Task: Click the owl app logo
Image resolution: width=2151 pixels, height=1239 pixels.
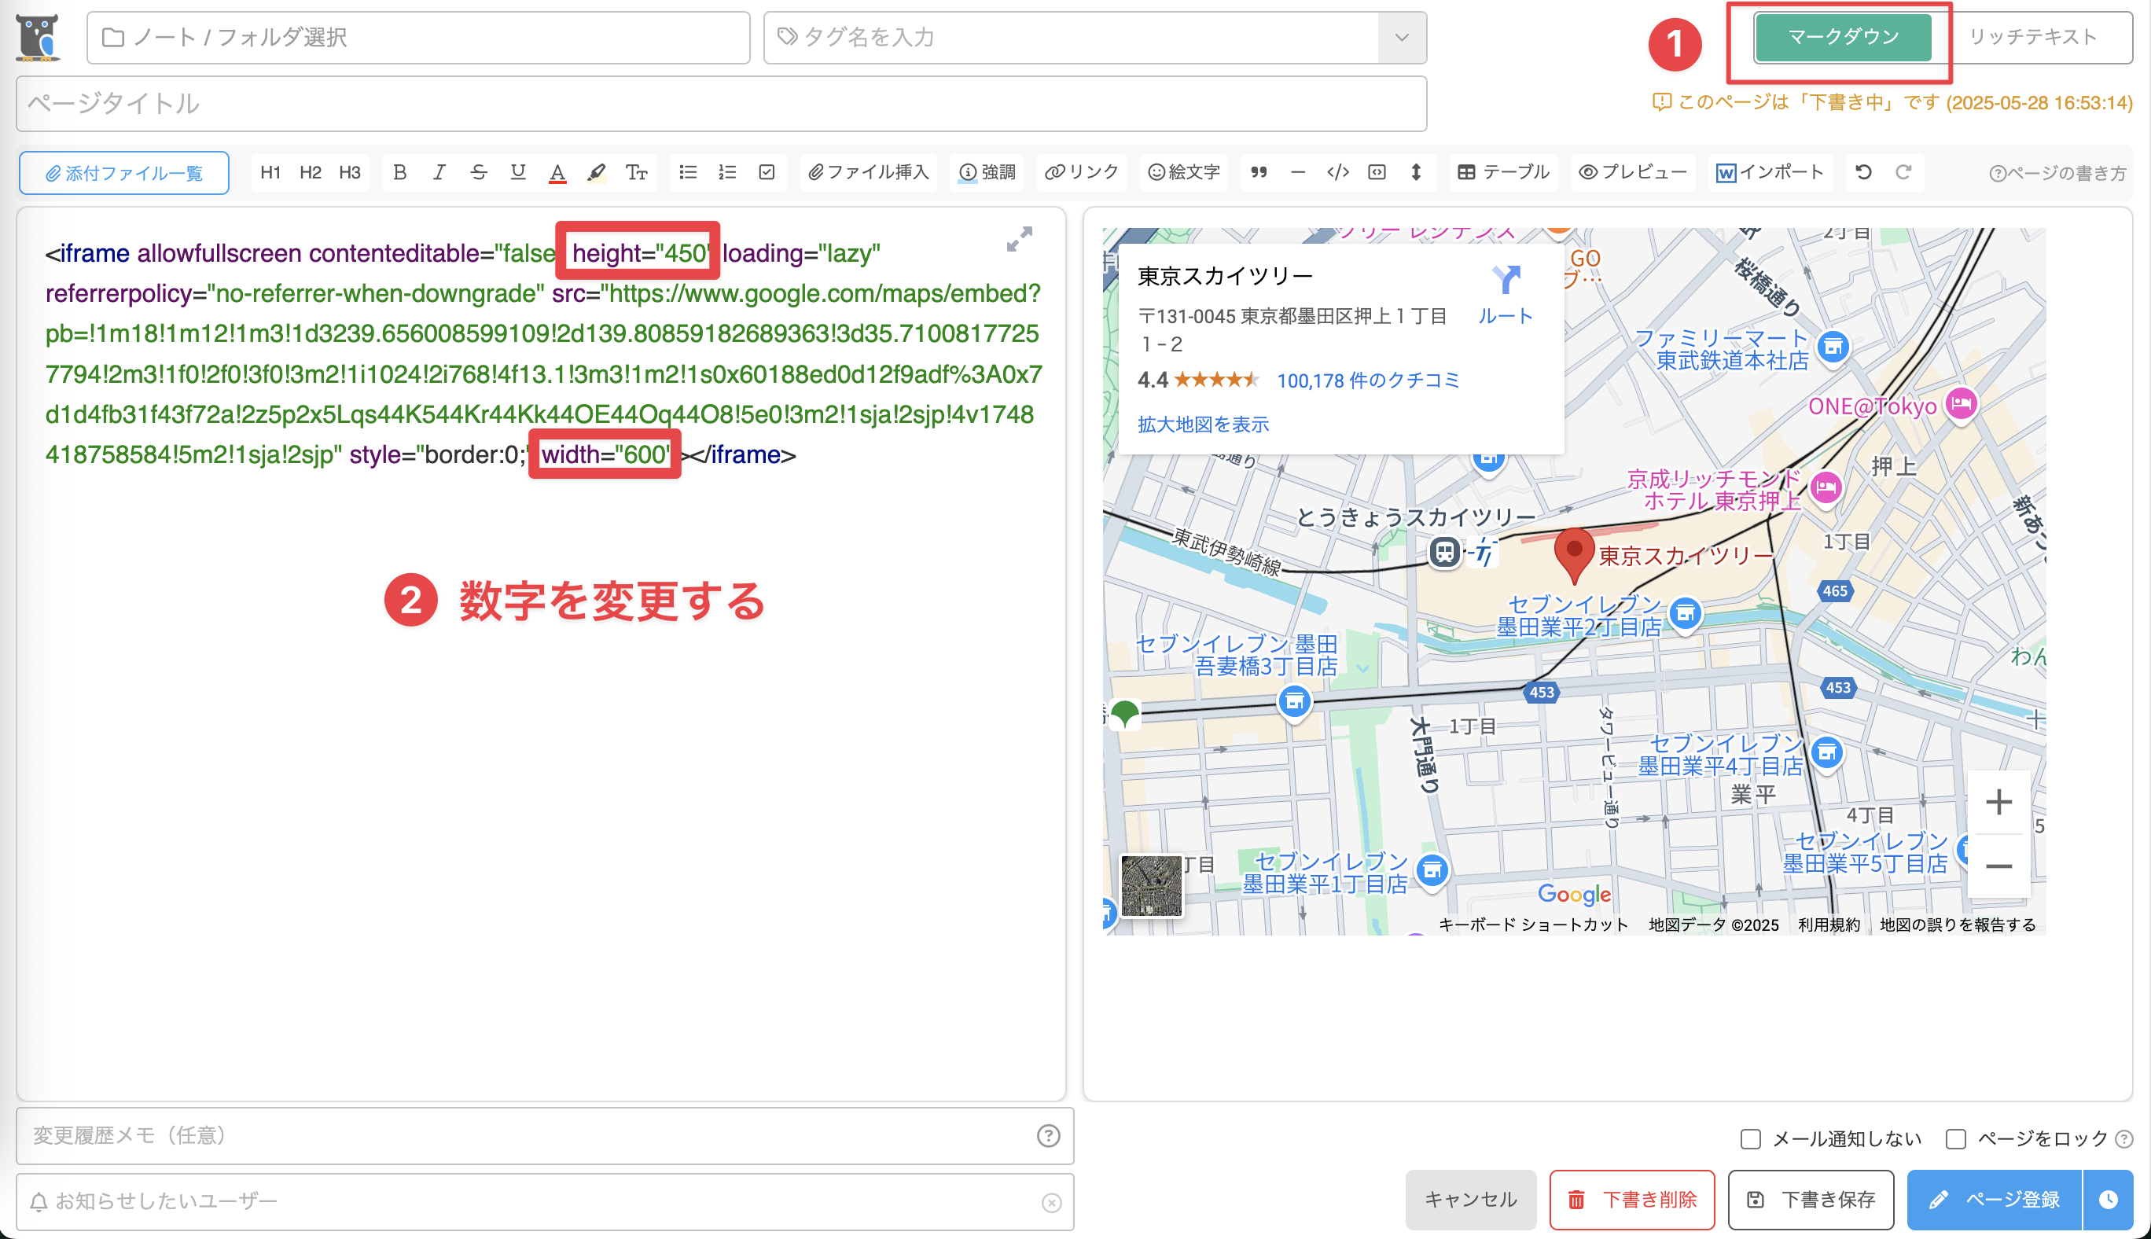Action: [x=38, y=38]
